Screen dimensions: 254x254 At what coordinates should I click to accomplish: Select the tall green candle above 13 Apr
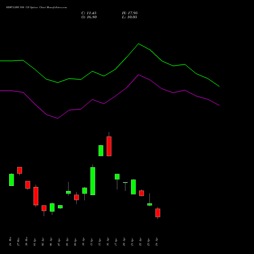click(93, 181)
